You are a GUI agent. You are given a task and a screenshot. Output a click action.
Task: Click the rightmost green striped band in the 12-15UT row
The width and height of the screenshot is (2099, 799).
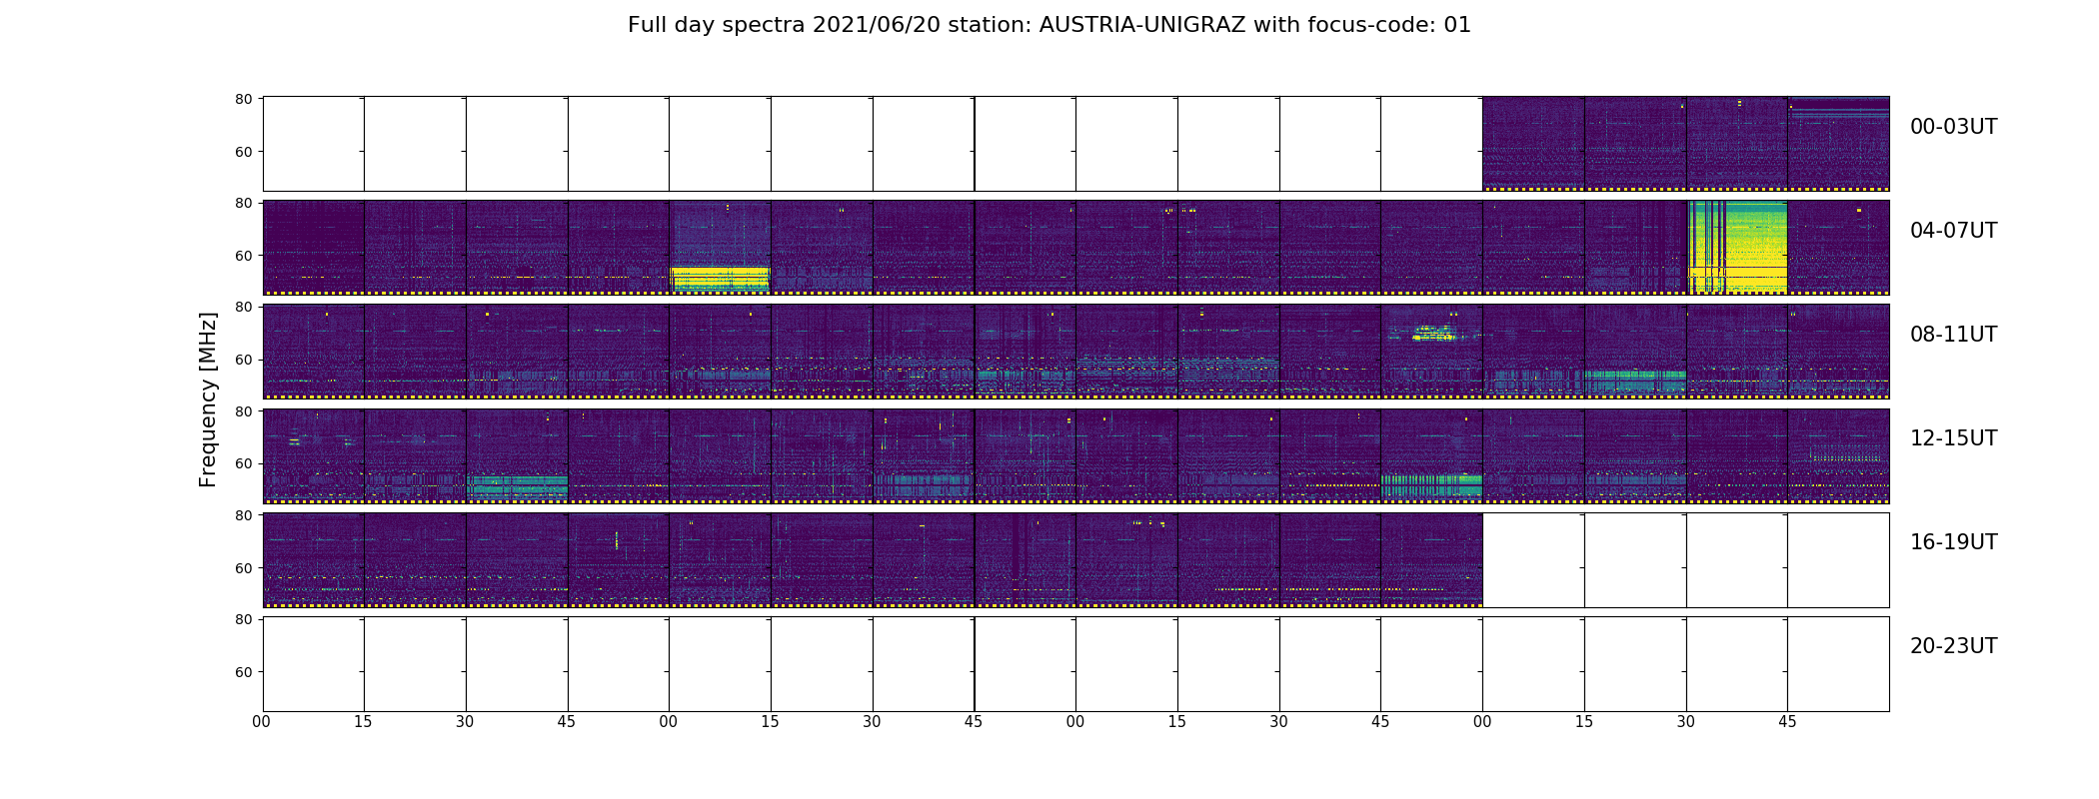click(x=1431, y=484)
